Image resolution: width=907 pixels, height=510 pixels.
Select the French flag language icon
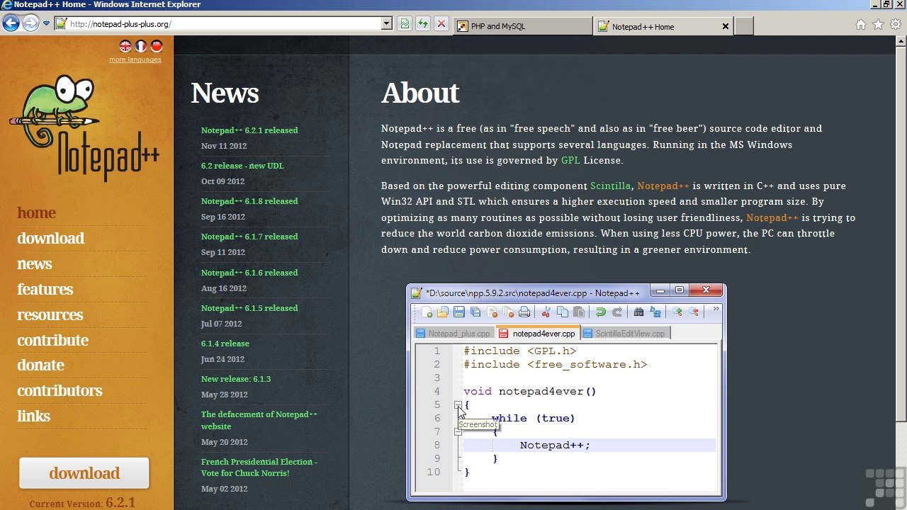click(141, 46)
